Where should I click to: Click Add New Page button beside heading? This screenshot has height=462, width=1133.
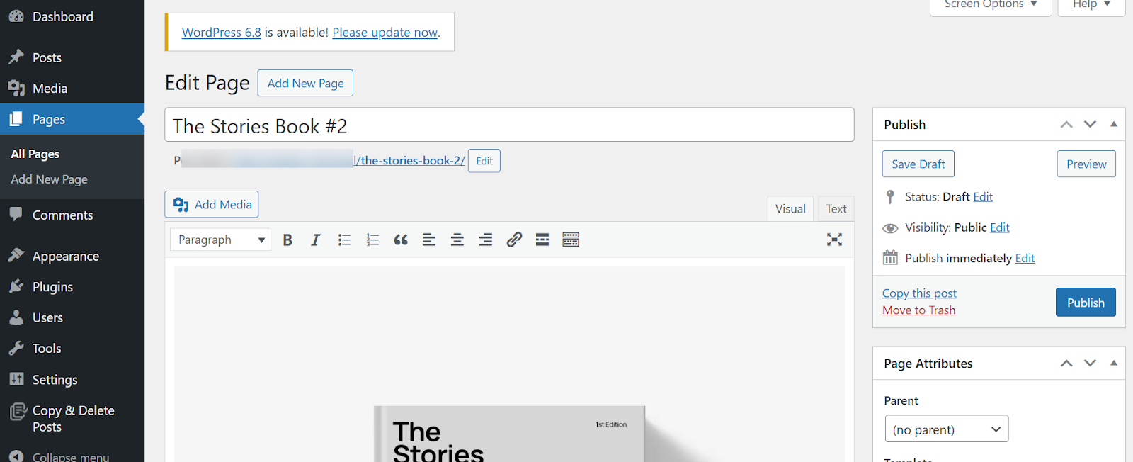click(x=305, y=83)
